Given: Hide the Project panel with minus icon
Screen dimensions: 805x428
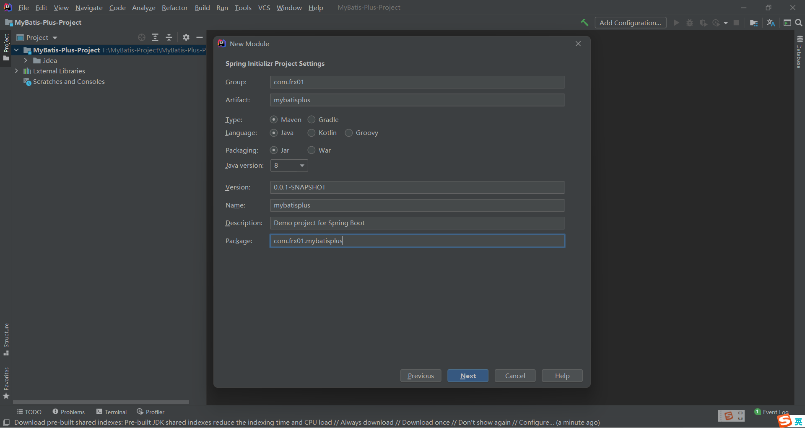Looking at the screenshot, I should click(200, 37).
